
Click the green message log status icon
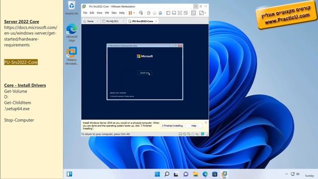click(x=202, y=134)
